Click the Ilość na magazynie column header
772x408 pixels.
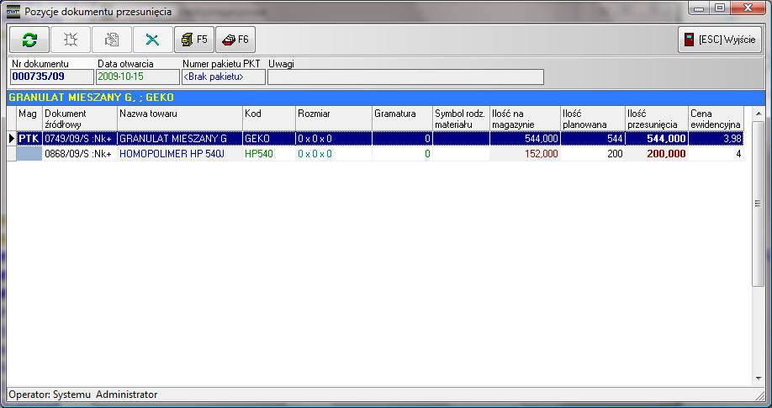click(x=525, y=118)
